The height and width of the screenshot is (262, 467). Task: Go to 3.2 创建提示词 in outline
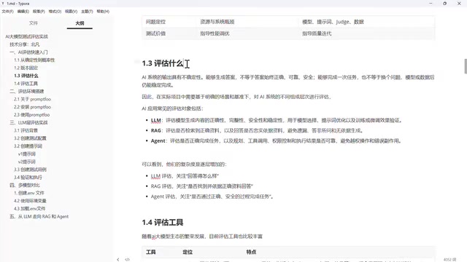pos(28,146)
